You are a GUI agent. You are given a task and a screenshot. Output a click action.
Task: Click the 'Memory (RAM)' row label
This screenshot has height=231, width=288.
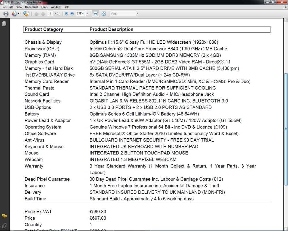(x=40, y=55)
